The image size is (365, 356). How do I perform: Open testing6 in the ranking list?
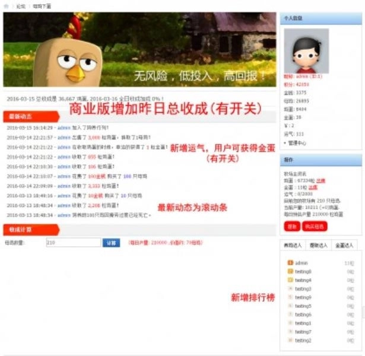click(303, 315)
